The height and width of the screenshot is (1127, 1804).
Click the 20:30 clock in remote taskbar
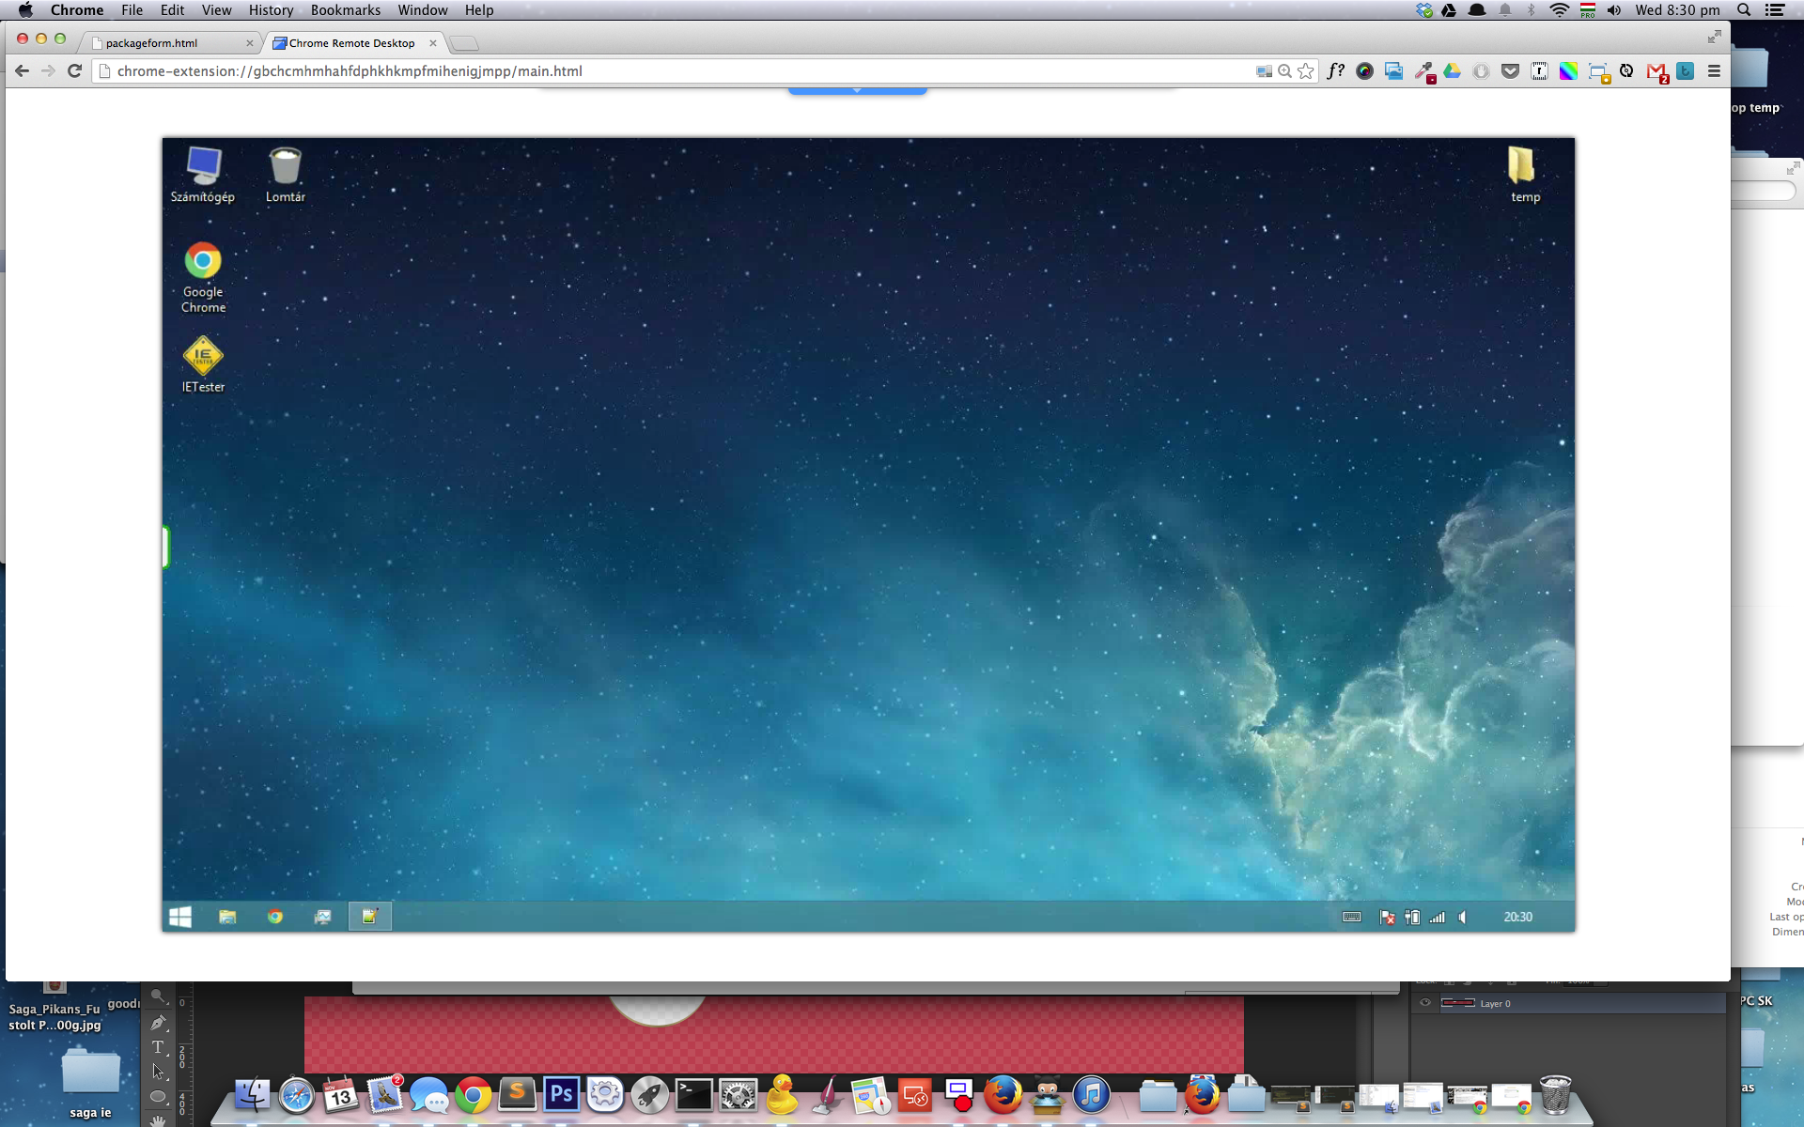pos(1517,918)
